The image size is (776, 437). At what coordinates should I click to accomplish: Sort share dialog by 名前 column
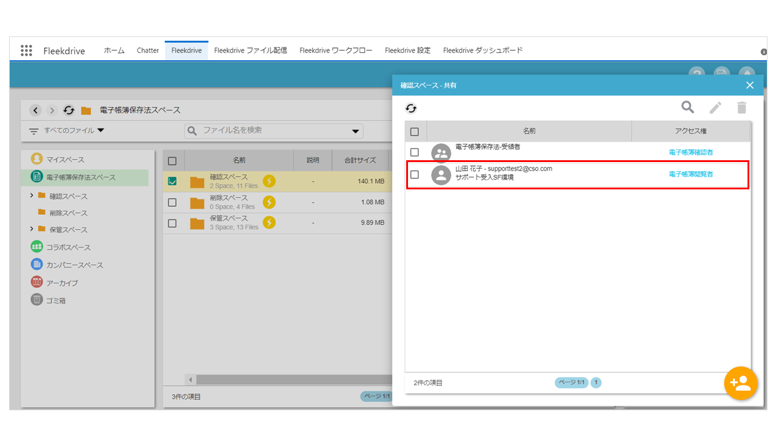tap(529, 131)
